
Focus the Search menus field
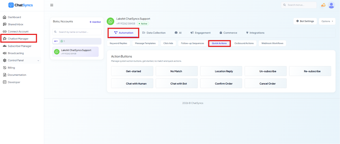pos(299,5)
